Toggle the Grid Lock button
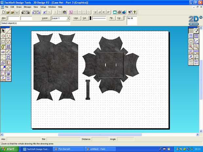 point(191,36)
